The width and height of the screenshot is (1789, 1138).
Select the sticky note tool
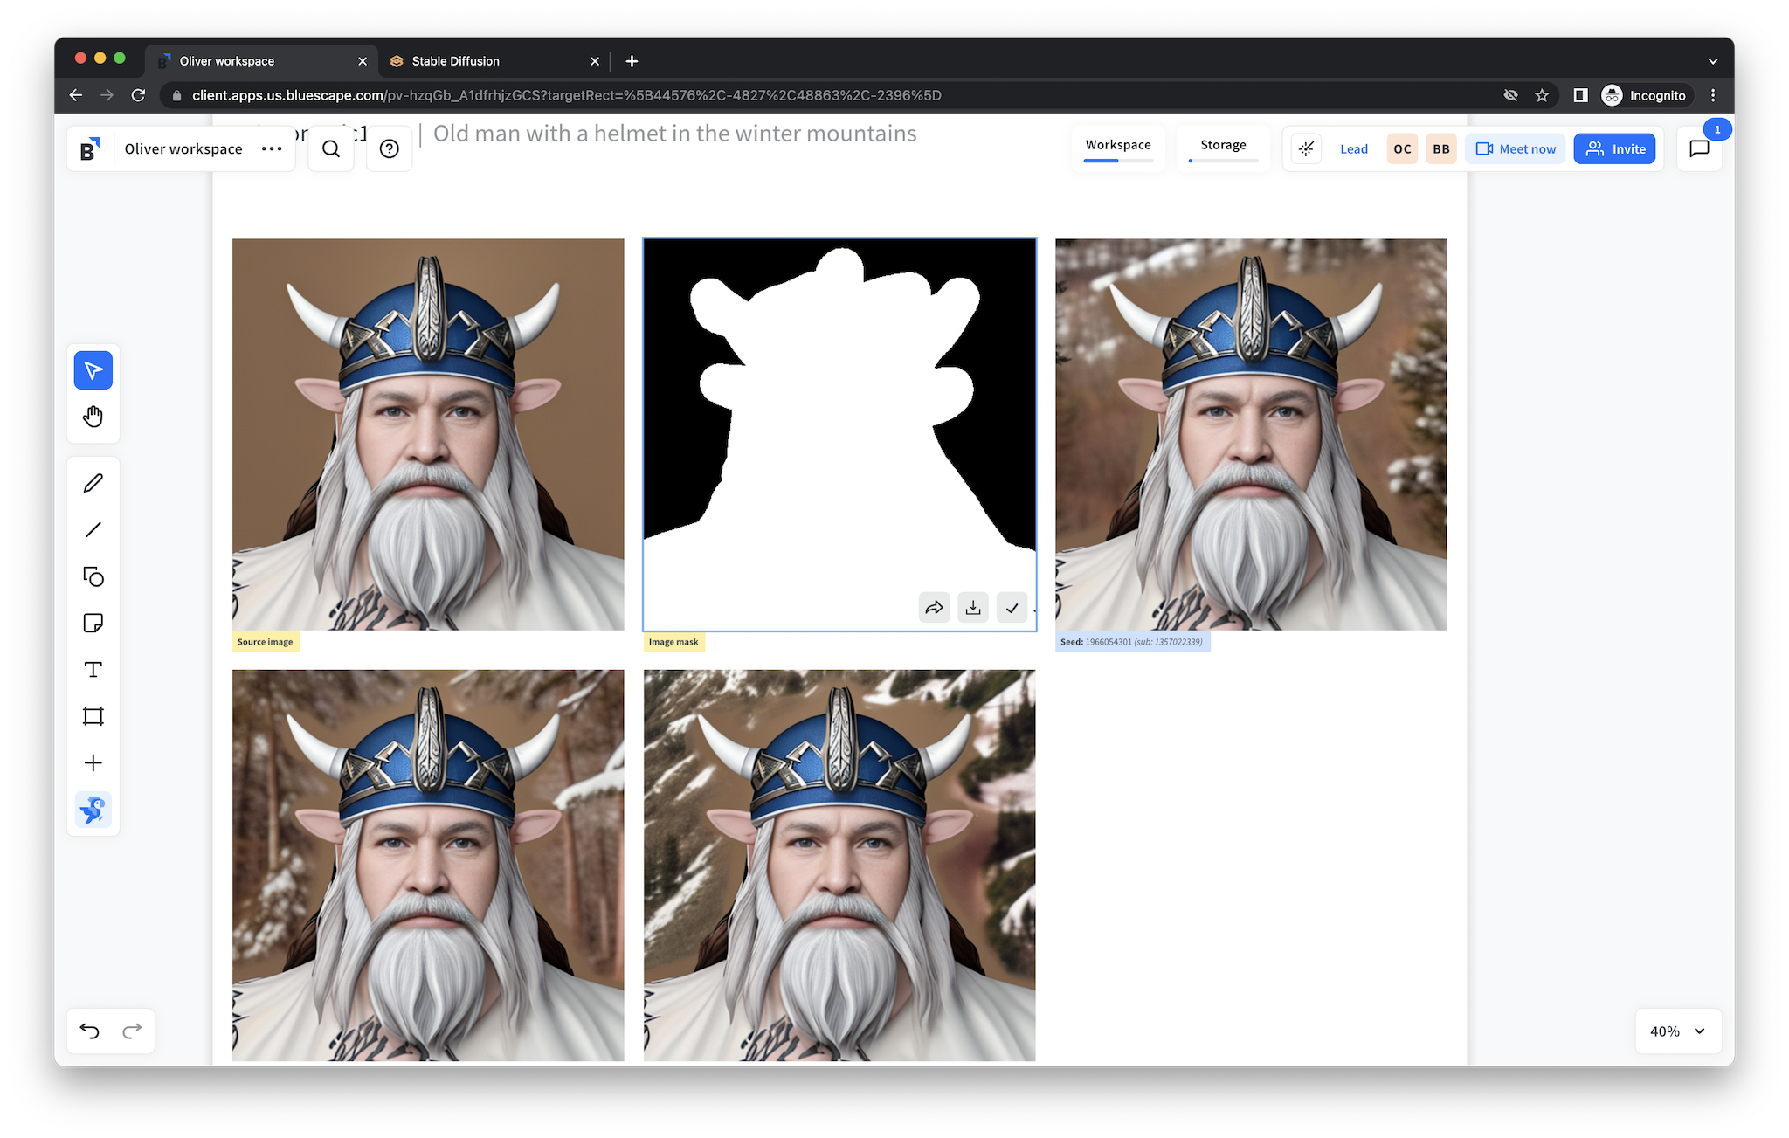point(93,623)
